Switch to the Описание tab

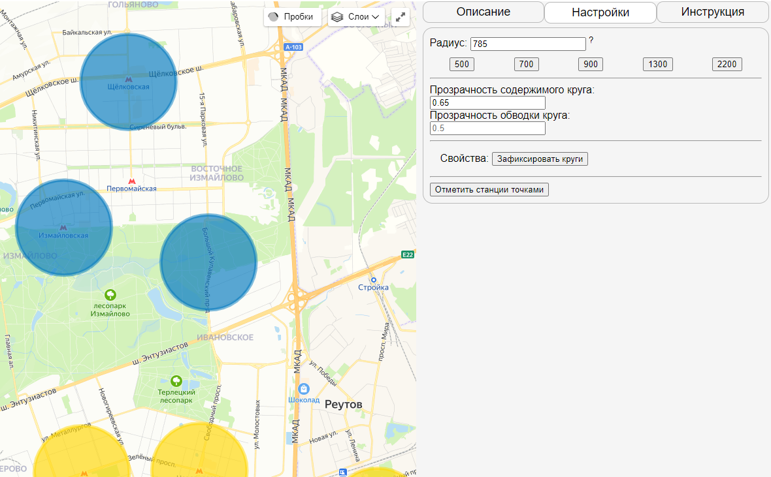click(483, 12)
